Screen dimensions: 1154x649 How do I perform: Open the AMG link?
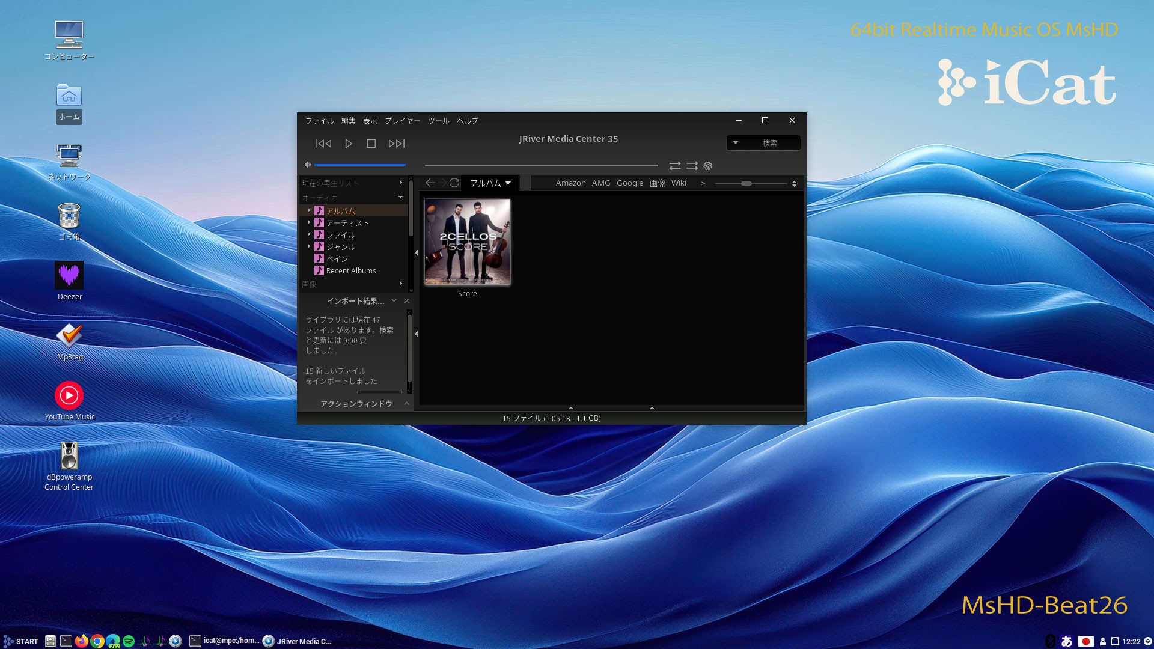point(601,183)
